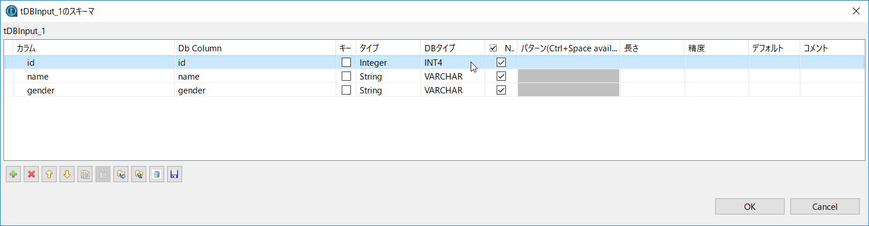Uncheck nullable for the gender row
Image resolution: width=869 pixels, height=226 pixels.
click(501, 90)
